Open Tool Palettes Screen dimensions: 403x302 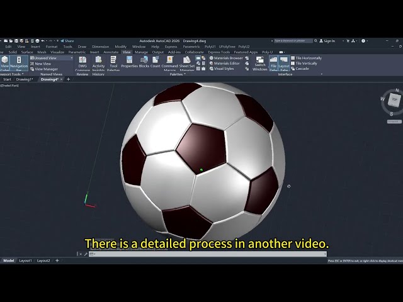113,64
